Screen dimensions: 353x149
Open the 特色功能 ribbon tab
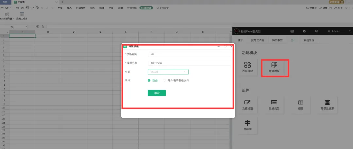click(132, 8)
